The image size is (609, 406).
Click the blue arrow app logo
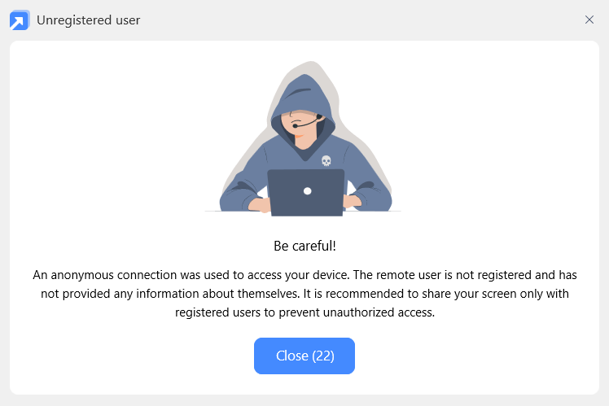tap(20, 20)
